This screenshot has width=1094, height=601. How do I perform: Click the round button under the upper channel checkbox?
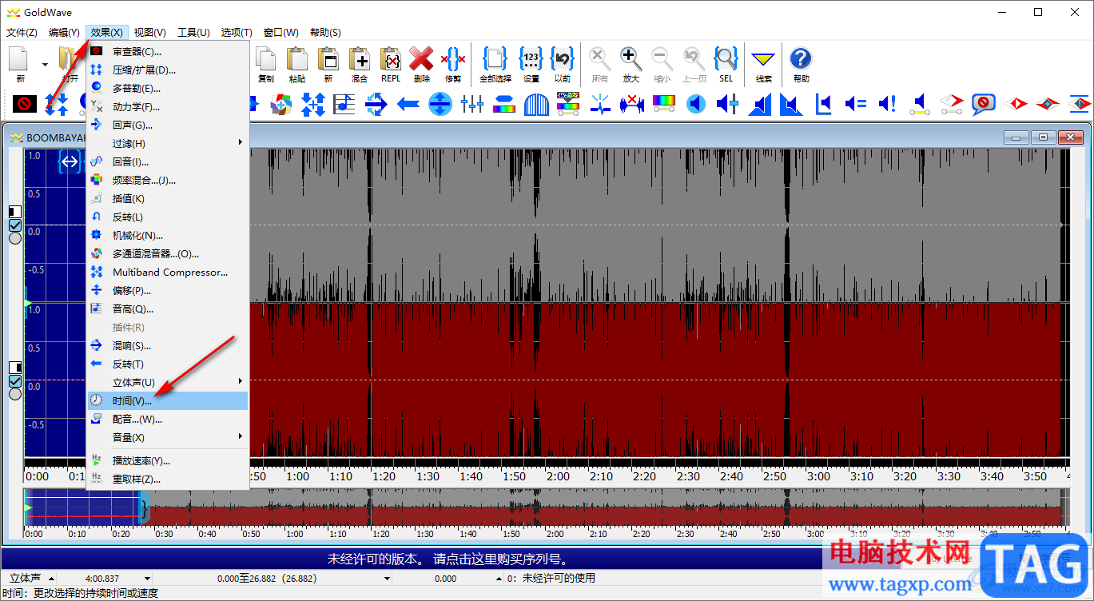(15, 239)
